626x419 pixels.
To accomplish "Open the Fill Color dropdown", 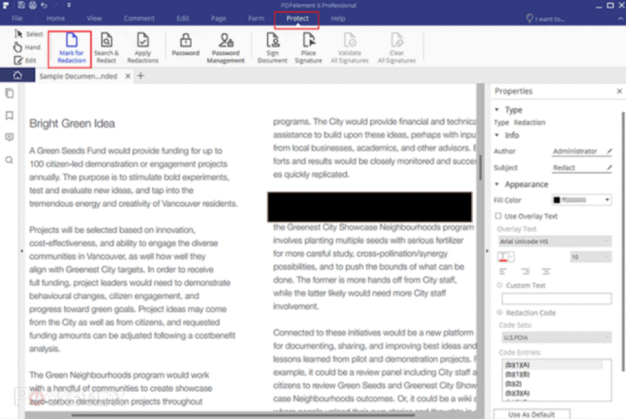I will (607, 200).
